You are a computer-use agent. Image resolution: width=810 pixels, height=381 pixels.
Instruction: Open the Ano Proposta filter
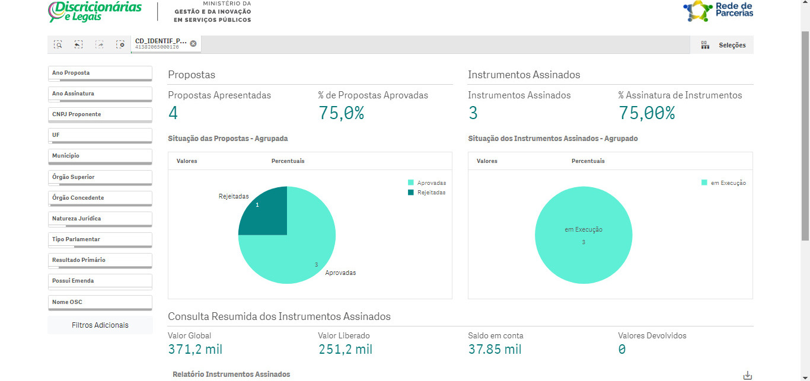(x=100, y=73)
